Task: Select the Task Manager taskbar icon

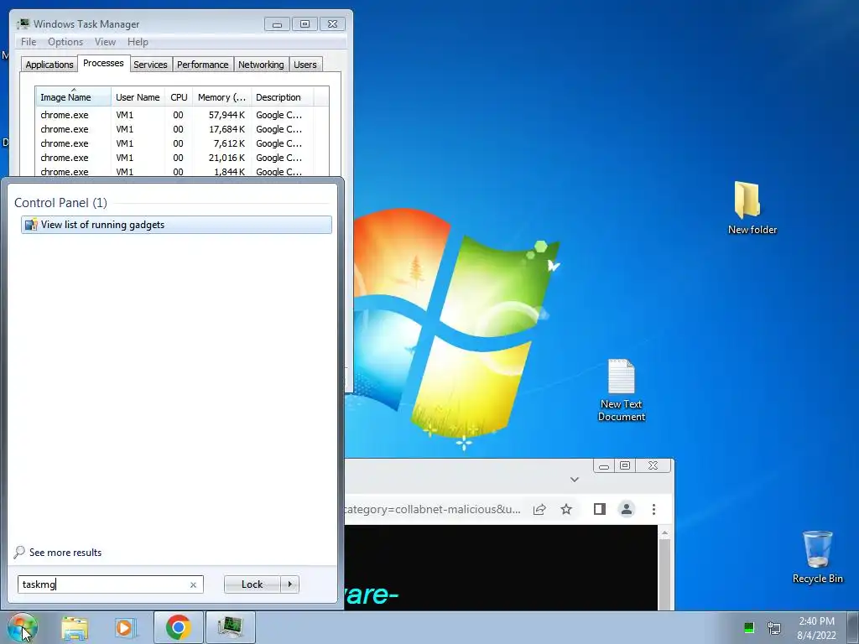Action: (x=230, y=627)
